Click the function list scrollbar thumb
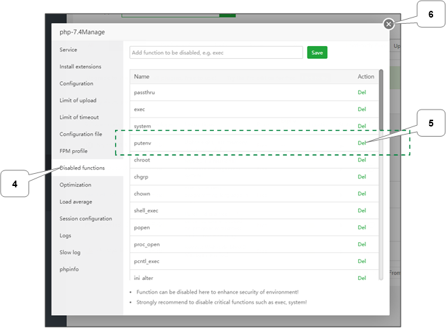The height and width of the screenshot is (328, 446). [381, 100]
